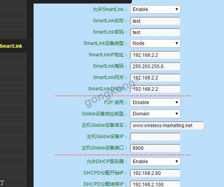Click the dropdown arrow next to Disable
This screenshot has width=224, height=187.
point(177,102)
